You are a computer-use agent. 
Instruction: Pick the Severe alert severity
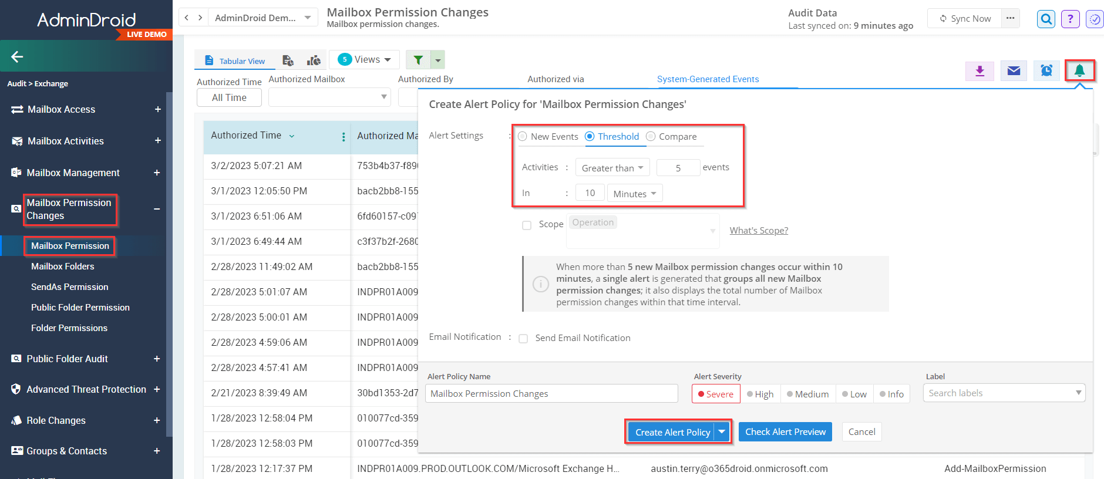point(716,394)
